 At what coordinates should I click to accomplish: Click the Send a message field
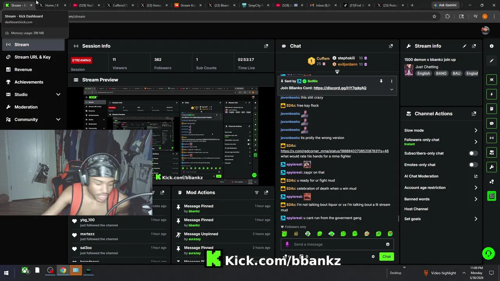[337, 244]
